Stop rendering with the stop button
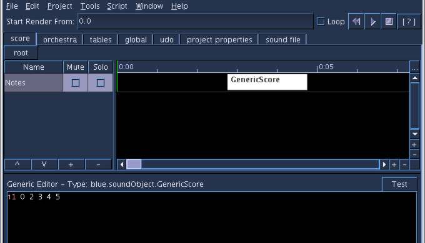Image resolution: width=425 pixels, height=243 pixels. coord(389,21)
